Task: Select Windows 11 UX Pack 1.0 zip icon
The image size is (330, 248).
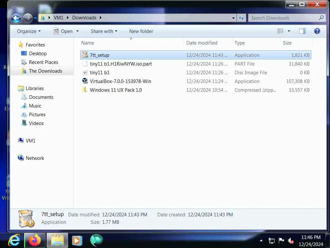Action: 85,90
